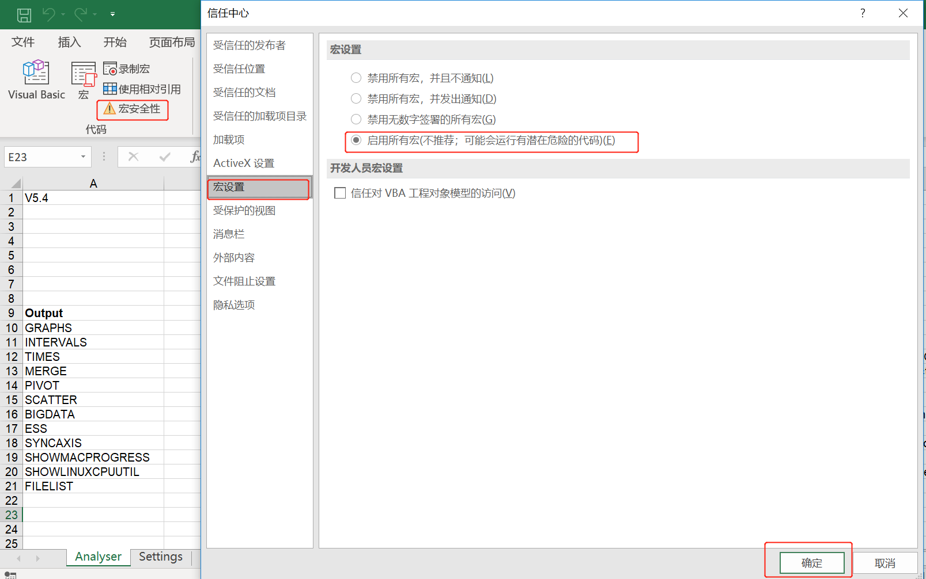Open the 文件 ribbon tab
This screenshot has width=926, height=579.
point(23,42)
